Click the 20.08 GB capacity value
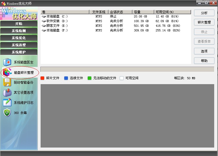 pos(140,16)
